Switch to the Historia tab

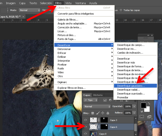[x=98, y=95]
